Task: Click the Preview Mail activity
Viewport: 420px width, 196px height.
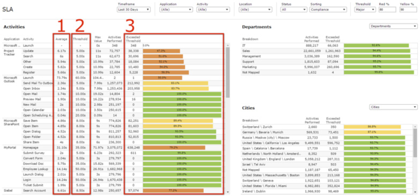Action: 32,99
